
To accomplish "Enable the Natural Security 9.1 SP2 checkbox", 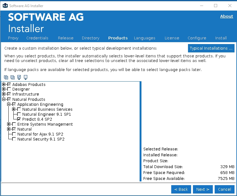I will (14, 139).
